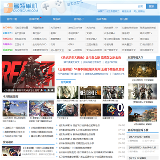This screenshot has height=160, width=160.
Task: Click hot search link 十三号星期五
Action: click(113, 12)
